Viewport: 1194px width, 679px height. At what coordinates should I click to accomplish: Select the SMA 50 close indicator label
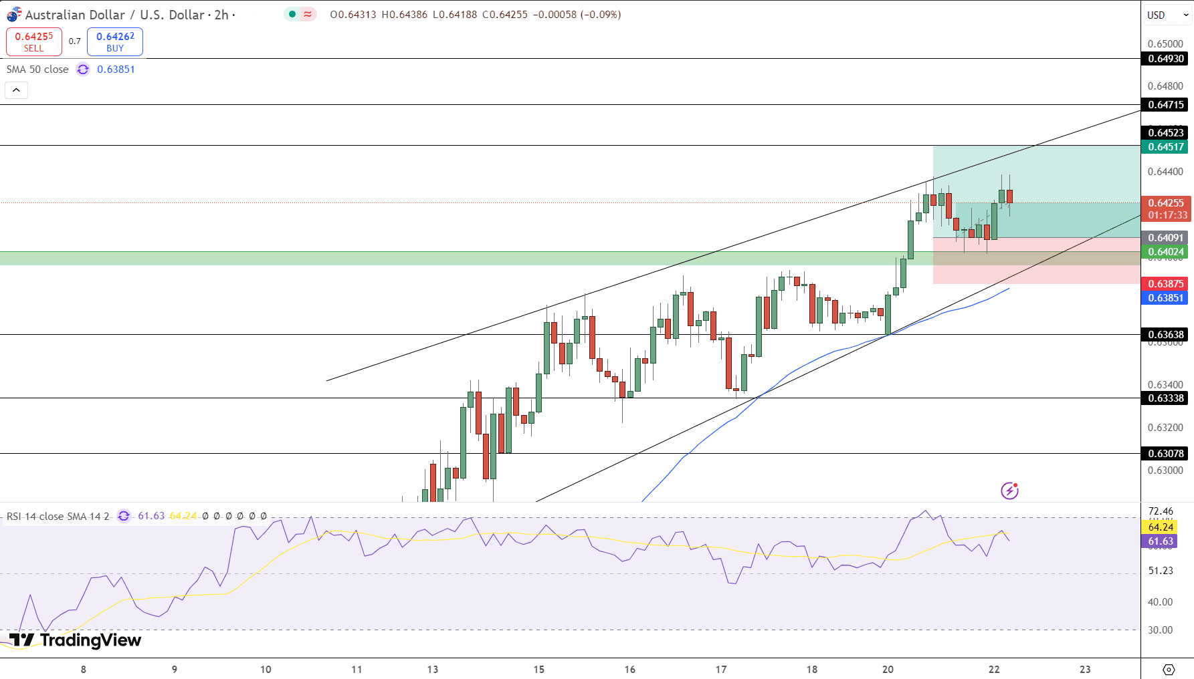[37, 70]
